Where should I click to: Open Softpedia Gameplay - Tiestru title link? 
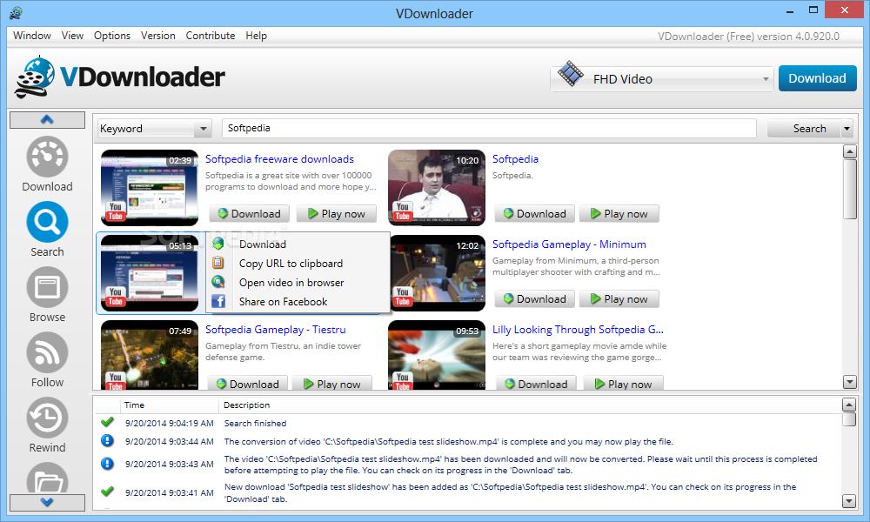coord(275,330)
